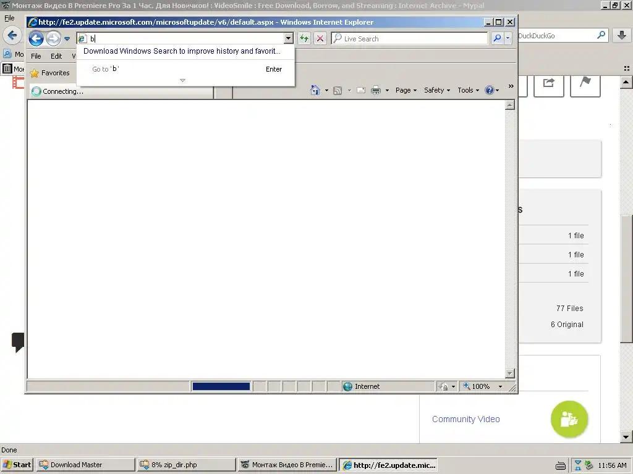
Task: Click the Read Mail envelope icon
Action: [x=361, y=90]
